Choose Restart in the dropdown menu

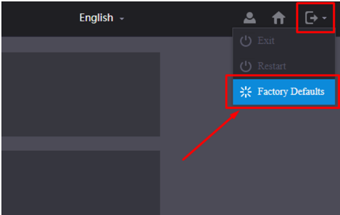[272, 66]
